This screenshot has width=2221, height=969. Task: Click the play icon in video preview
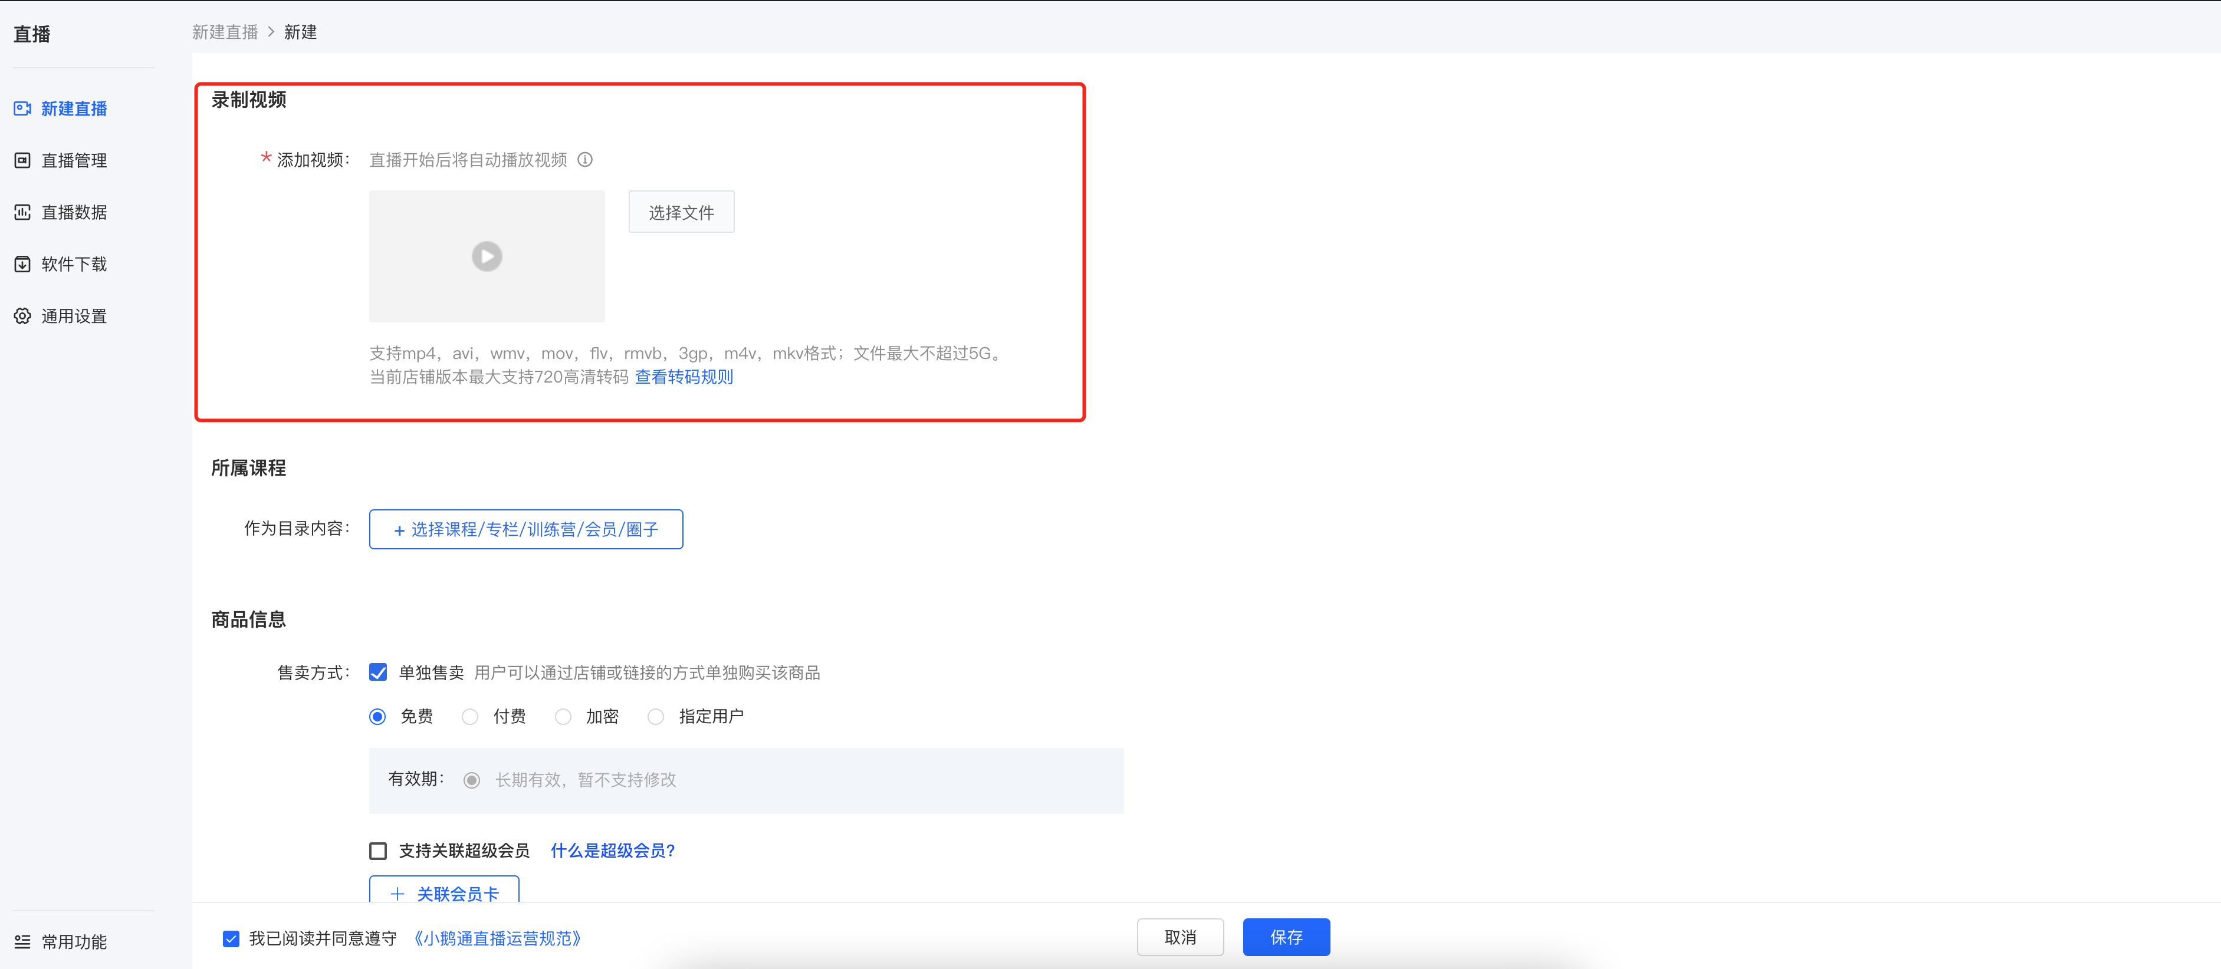pyautogui.click(x=487, y=256)
